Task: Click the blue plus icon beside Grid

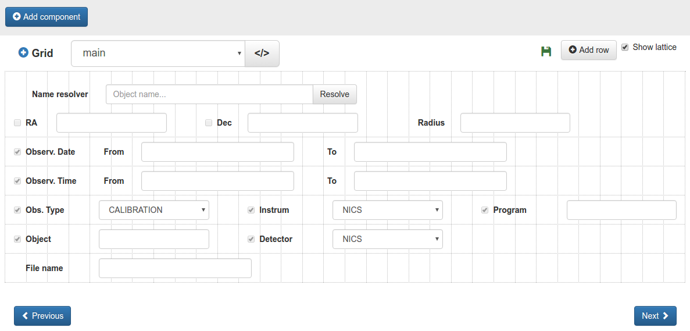Action: click(x=23, y=52)
